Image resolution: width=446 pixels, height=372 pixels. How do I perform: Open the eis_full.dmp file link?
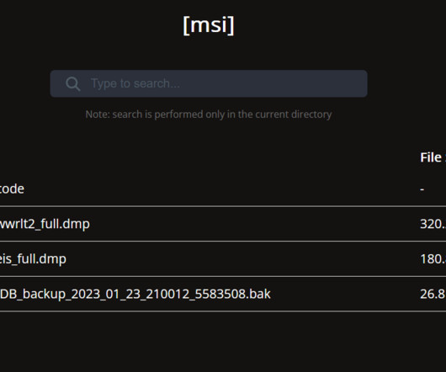[33, 259]
